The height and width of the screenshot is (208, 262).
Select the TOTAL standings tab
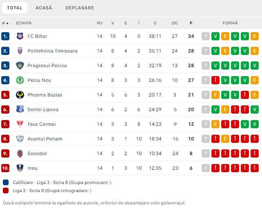pos(15,8)
